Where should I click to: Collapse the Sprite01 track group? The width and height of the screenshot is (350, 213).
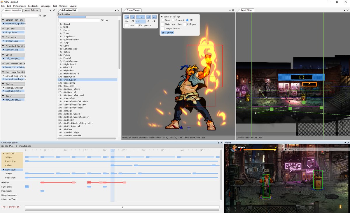tap(3, 153)
